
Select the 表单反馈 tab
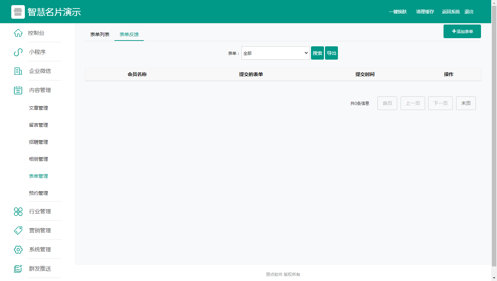click(129, 34)
